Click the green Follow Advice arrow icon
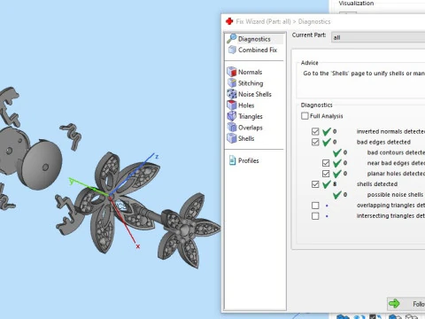This screenshot has width=425, height=319. tap(394, 303)
